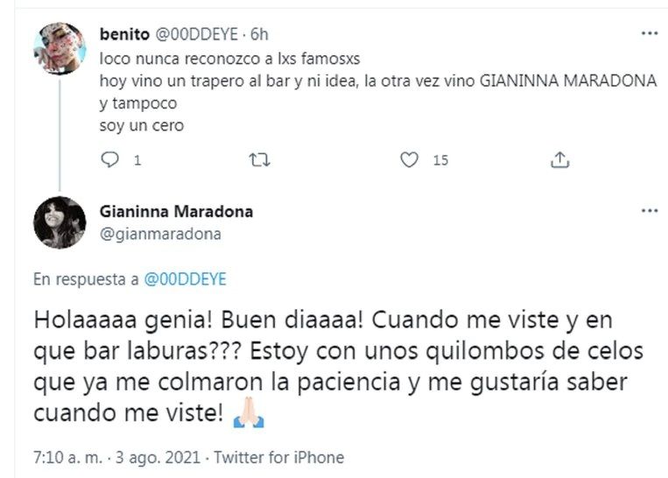This screenshot has height=478, width=668.
Task: Open benito's display name link
Action: click(x=125, y=36)
